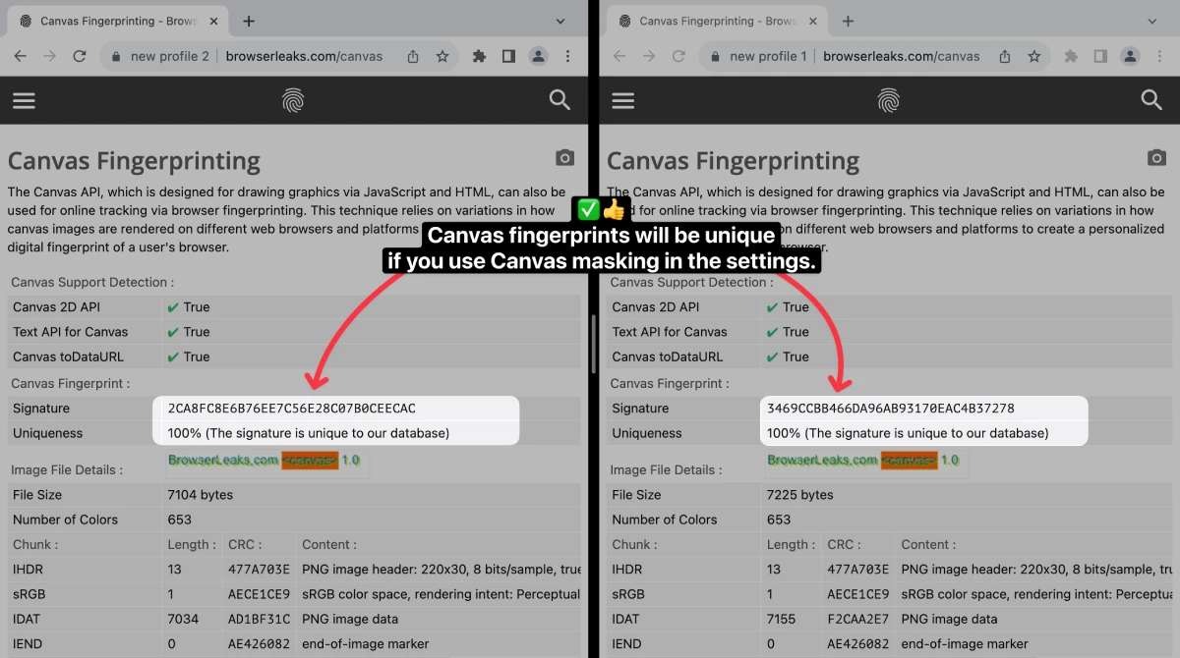
Task: Click the BrowserLeaks fingerprint logo in the header
Action: [x=293, y=100]
